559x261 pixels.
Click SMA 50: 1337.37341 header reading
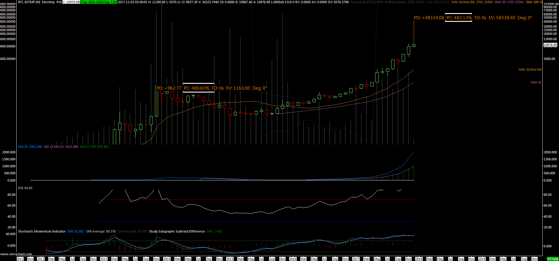(509, 2)
